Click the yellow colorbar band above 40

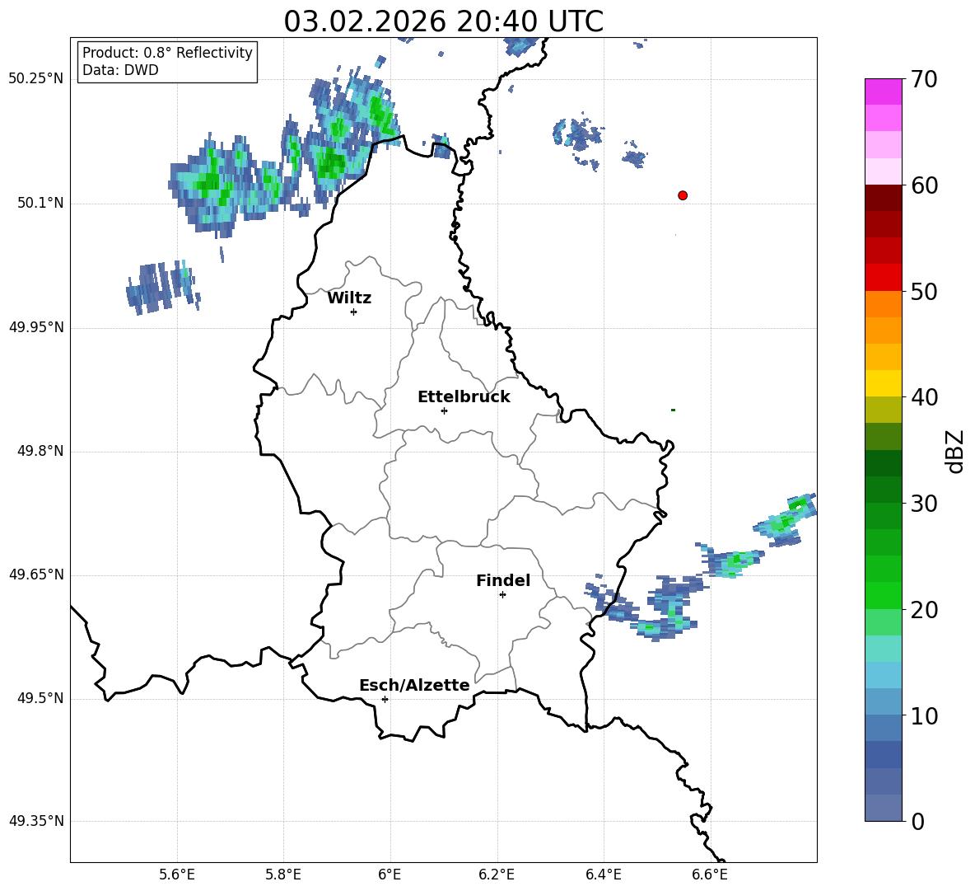(x=883, y=383)
